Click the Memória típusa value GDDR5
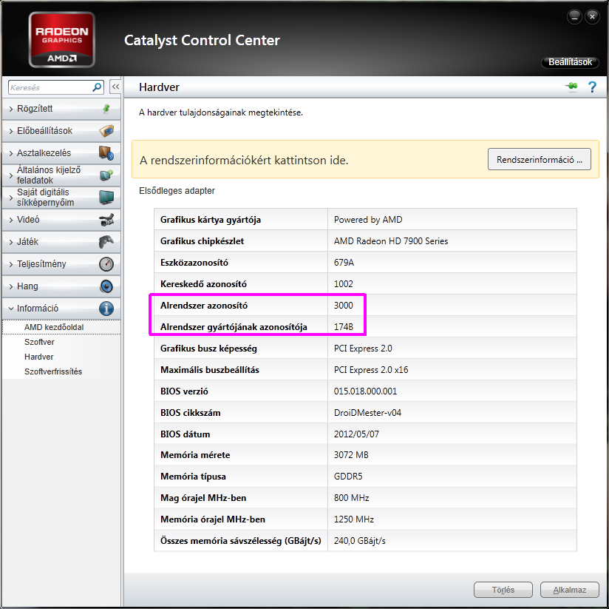The width and height of the screenshot is (609, 609). tap(348, 477)
